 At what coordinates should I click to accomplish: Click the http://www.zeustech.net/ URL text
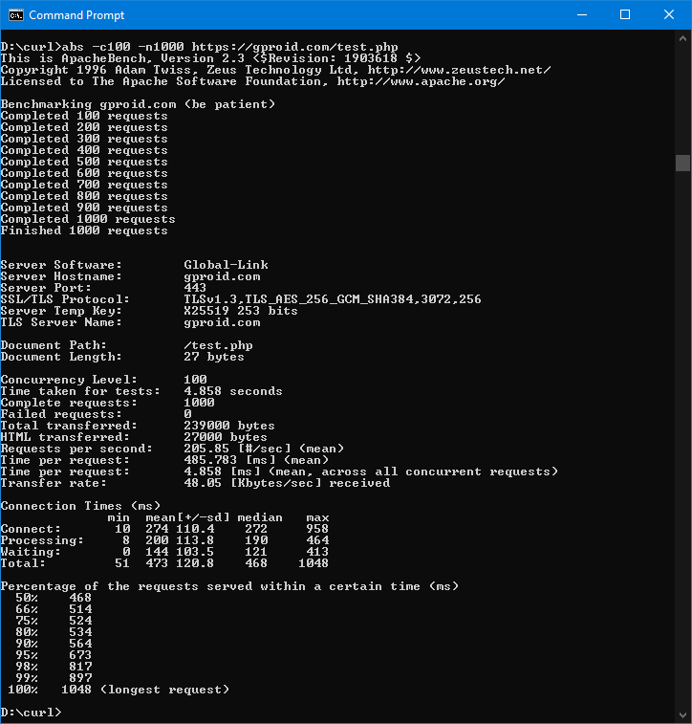(459, 70)
